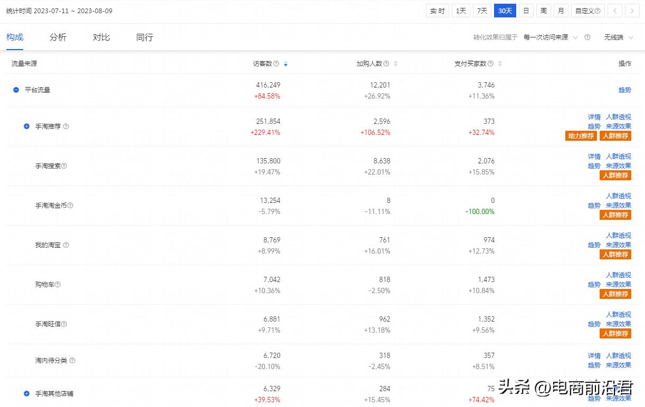This screenshot has height=407, width=645.
Task: Switch the time range to 实时
Action: tap(437, 11)
